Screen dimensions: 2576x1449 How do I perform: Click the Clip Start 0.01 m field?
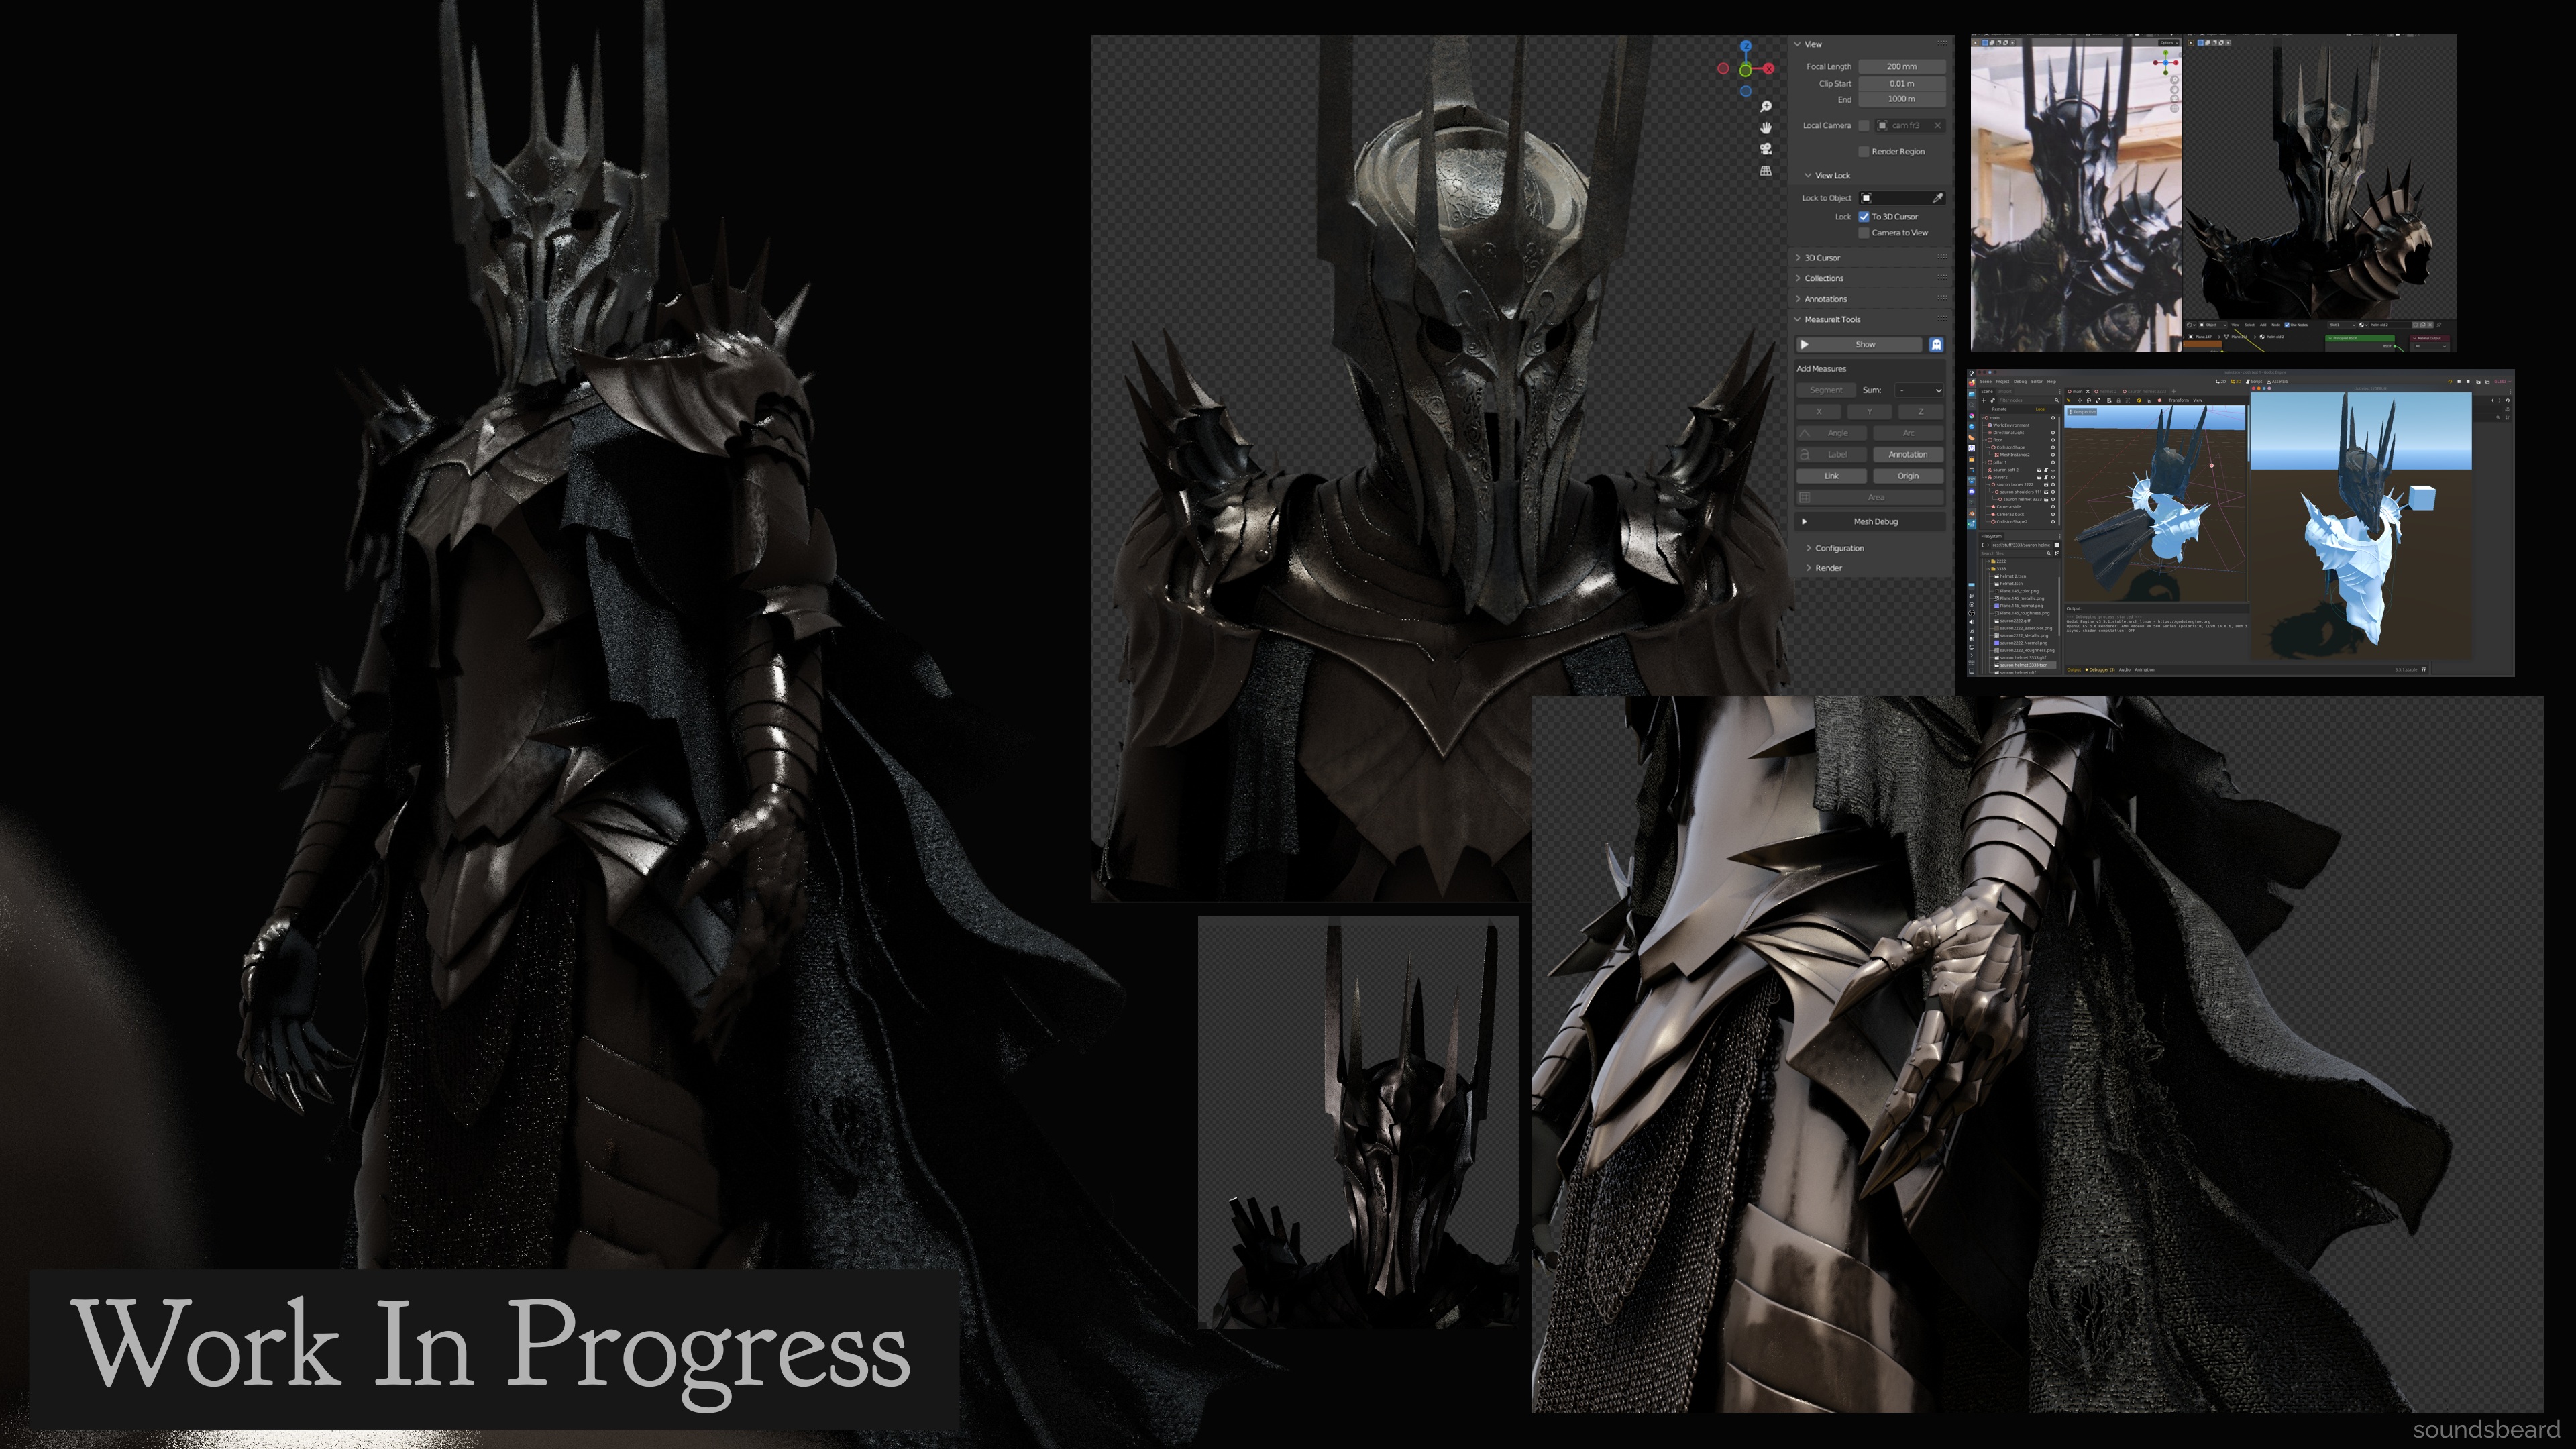[1902, 83]
